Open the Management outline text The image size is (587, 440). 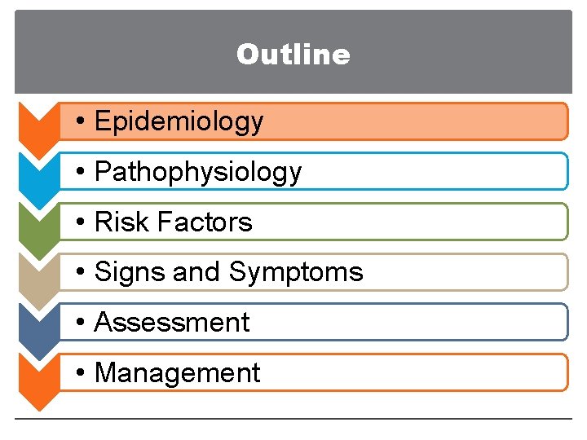(x=178, y=373)
